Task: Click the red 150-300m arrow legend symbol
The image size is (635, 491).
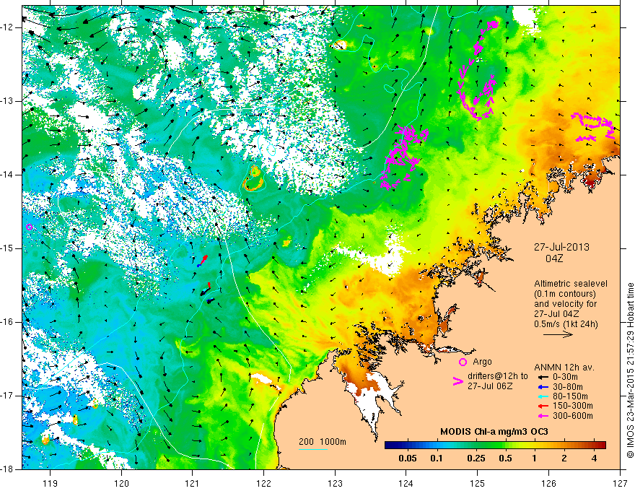Action: point(542,406)
